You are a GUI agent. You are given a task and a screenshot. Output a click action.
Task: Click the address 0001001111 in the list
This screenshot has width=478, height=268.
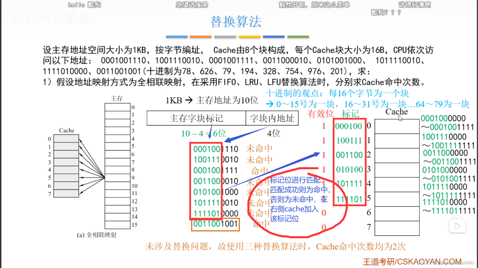(216, 170)
